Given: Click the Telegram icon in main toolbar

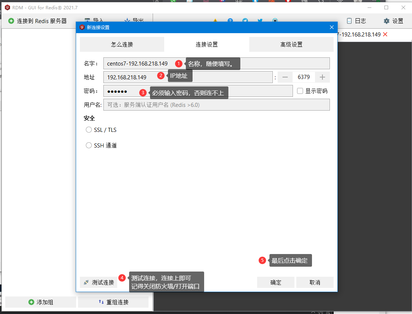Looking at the screenshot, I should 245,20.
